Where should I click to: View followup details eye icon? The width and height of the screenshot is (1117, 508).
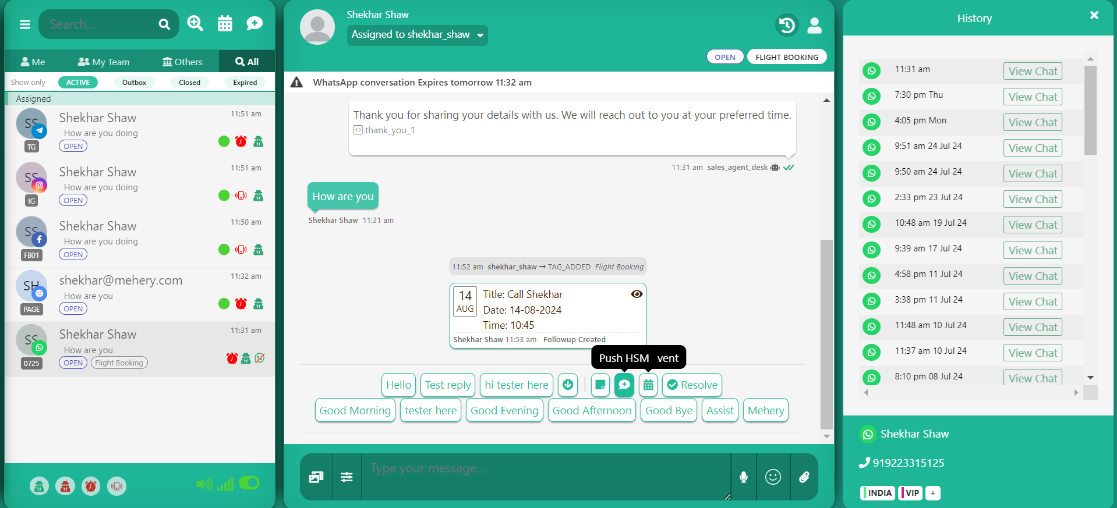click(x=637, y=294)
